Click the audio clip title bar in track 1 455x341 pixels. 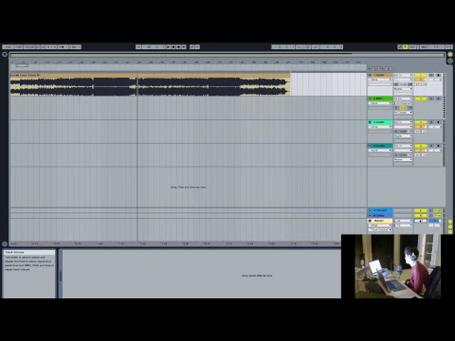[x=150, y=75]
